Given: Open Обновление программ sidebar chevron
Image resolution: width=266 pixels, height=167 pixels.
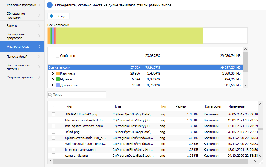Looking at the screenshot, I should (39, 15).
